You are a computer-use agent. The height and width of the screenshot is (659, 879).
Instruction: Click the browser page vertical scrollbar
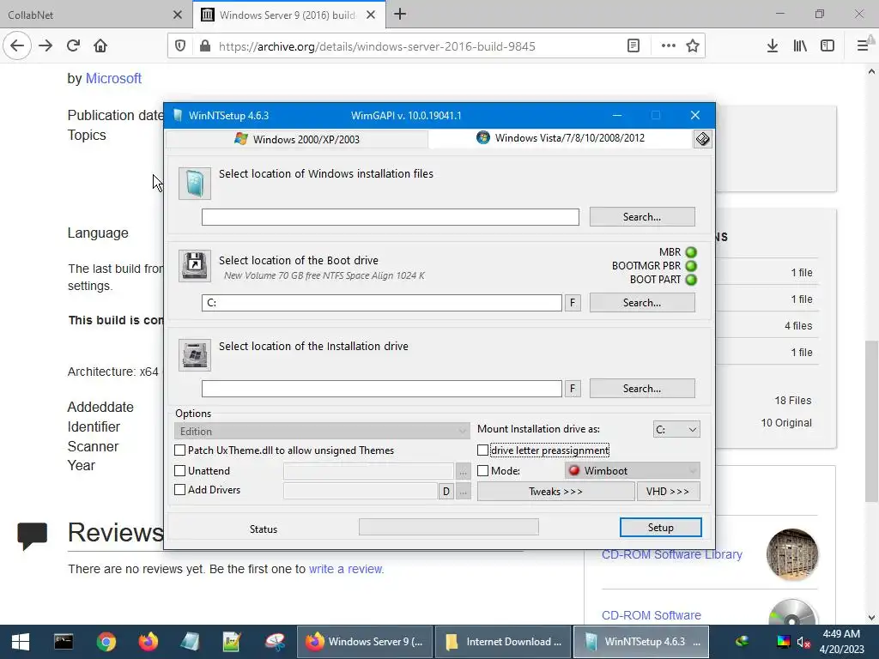tap(871, 420)
